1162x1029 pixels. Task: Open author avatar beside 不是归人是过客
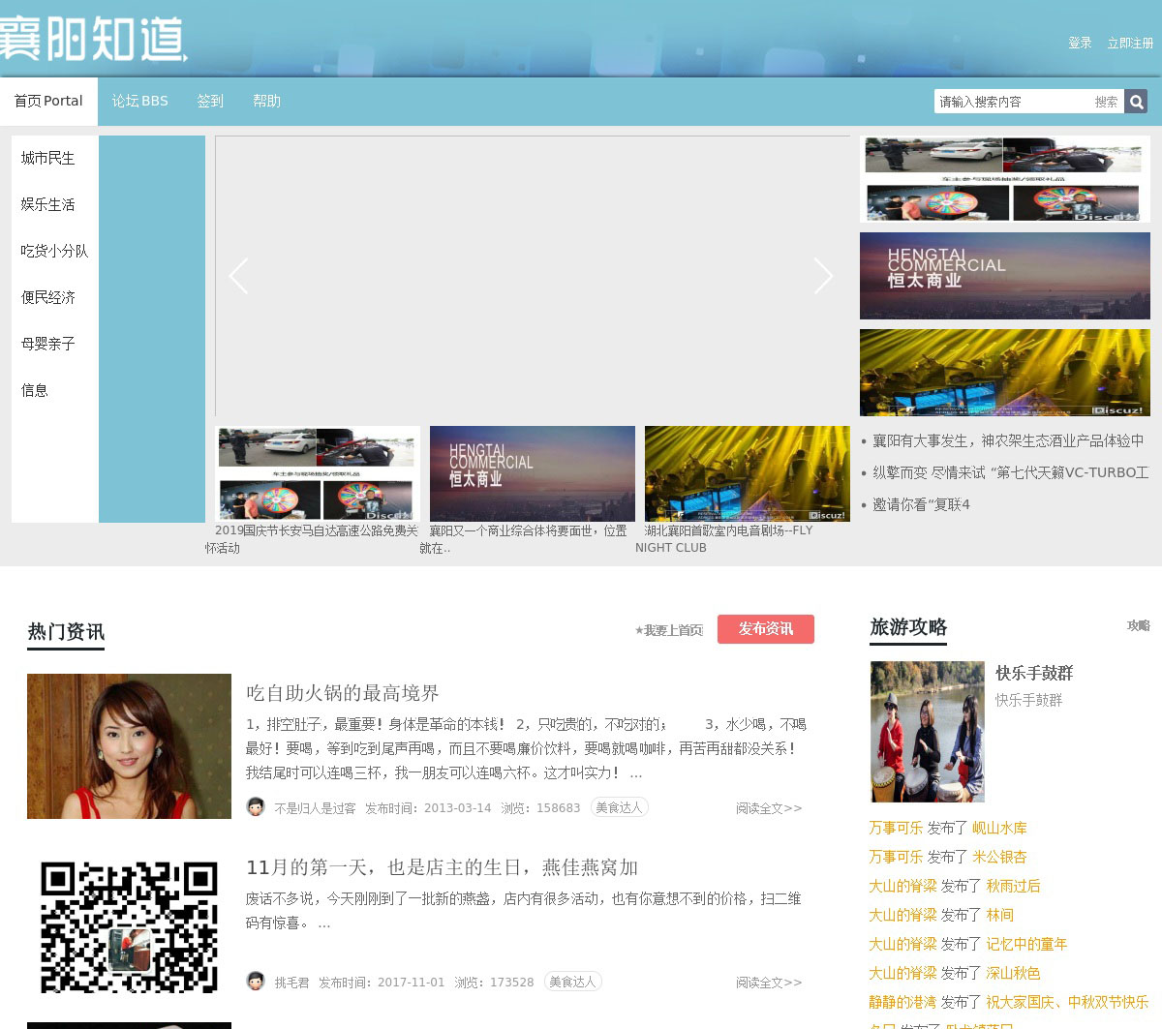pyautogui.click(x=256, y=807)
